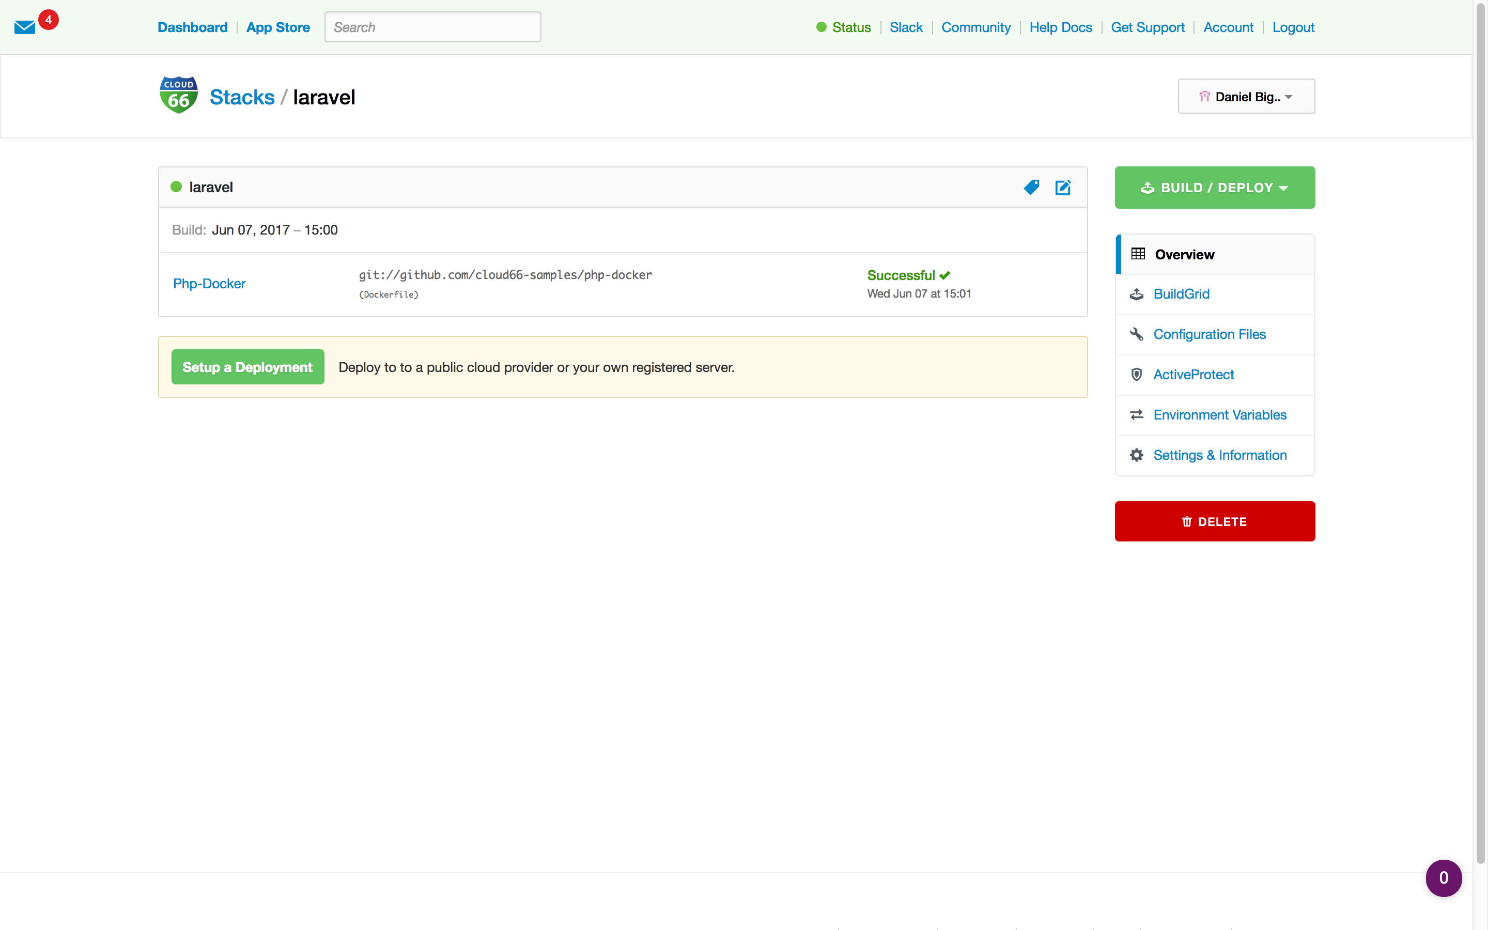Open Environment Variables sidebar item
The height and width of the screenshot is (930, 1488).
coord(1215,414)
